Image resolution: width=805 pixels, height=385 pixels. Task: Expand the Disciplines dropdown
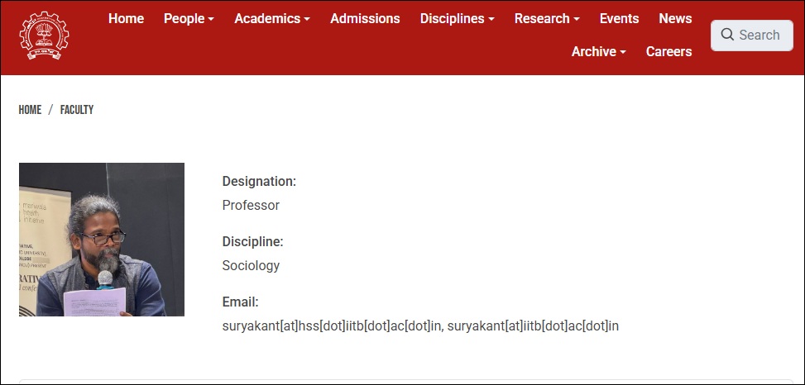(458, 18)
